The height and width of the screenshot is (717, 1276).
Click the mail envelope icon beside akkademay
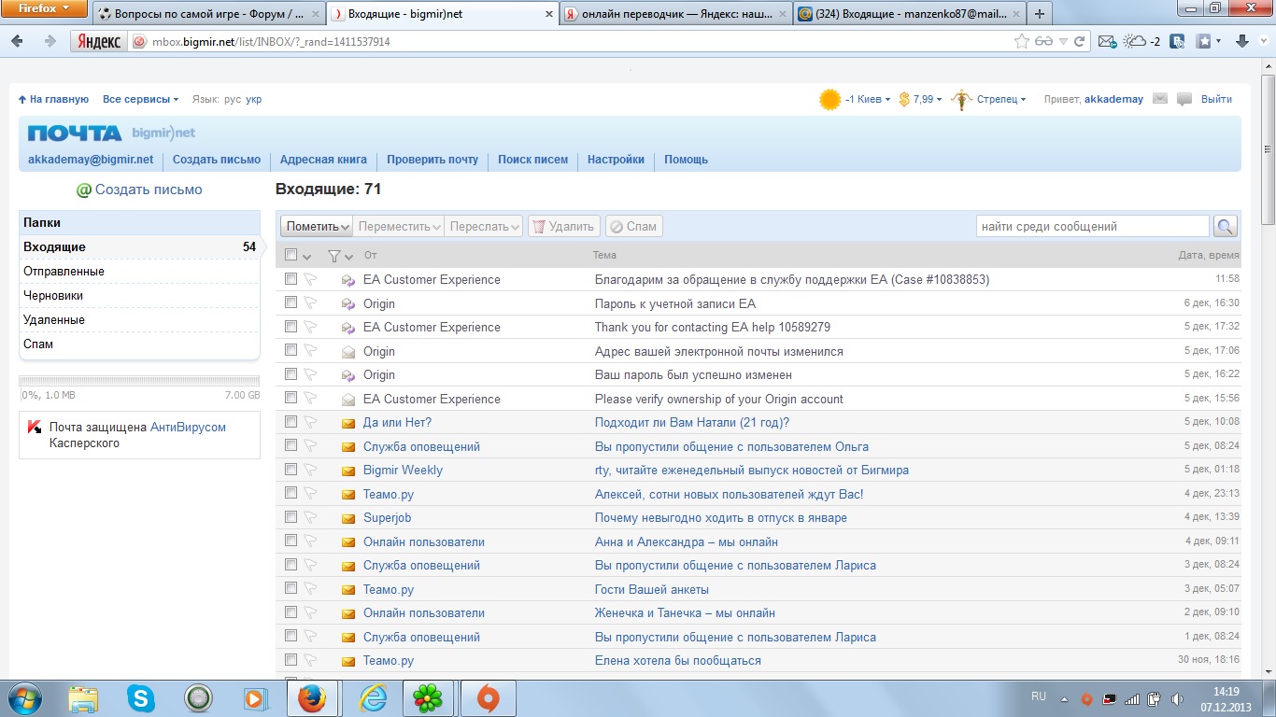point(1160,98)
